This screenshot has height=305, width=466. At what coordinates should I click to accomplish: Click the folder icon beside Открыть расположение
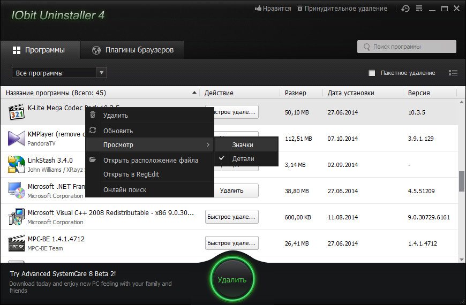click(93, 160)
